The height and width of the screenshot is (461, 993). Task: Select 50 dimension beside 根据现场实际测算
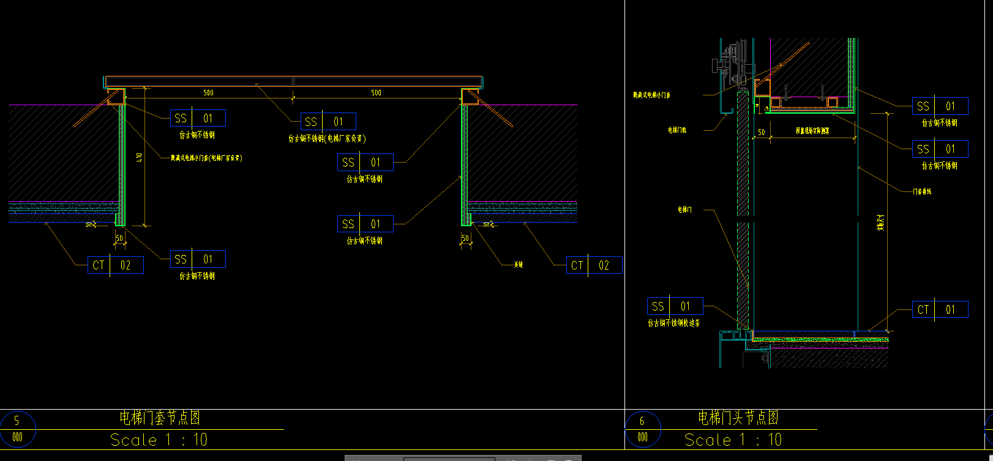click(761, 132)
